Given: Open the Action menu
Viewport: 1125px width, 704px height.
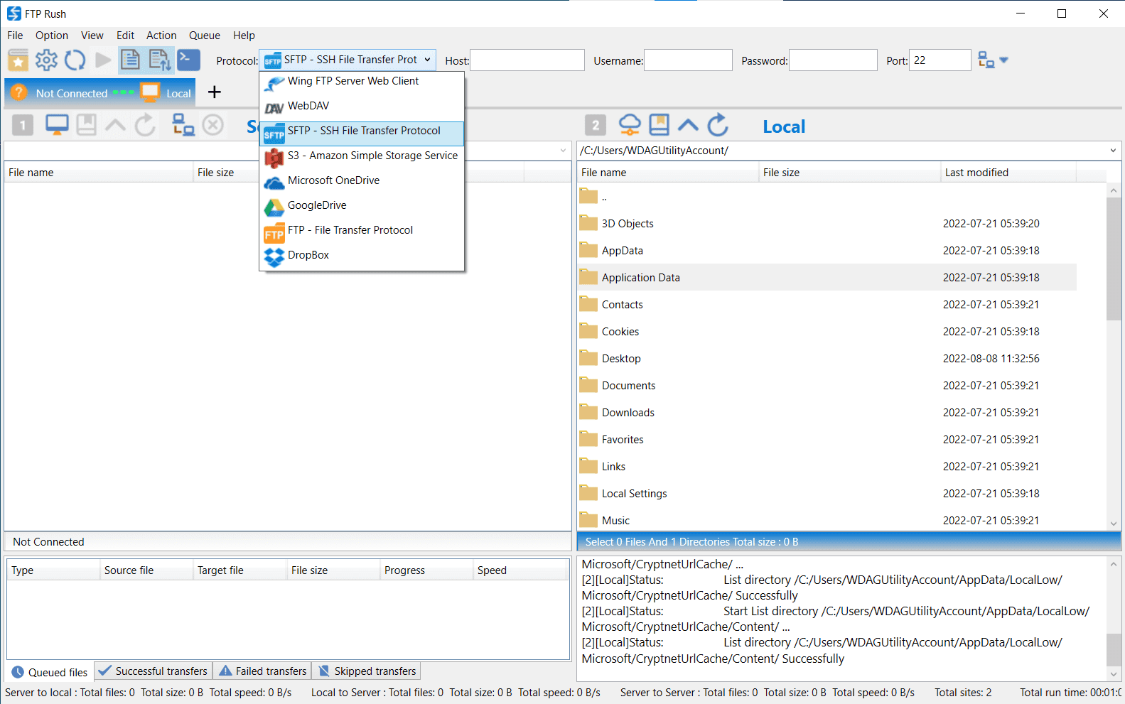Looking at the screenshot, I should point(161,36).
